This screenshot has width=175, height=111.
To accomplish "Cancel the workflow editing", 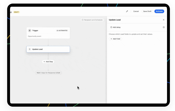I will click(x=136, y=11).
